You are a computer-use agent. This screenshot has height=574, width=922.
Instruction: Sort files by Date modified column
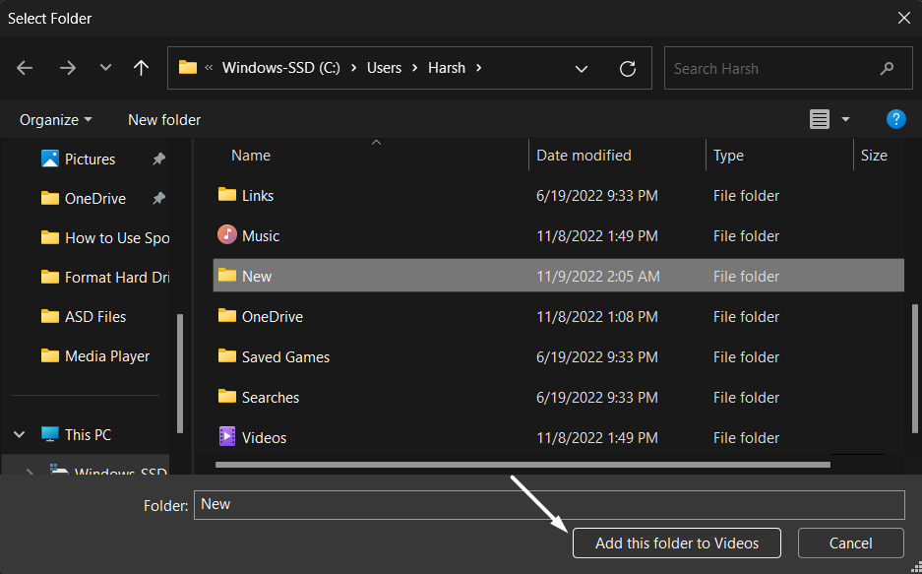(x=584, y=156)
